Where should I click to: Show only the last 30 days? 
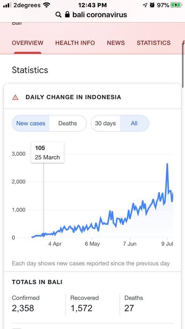coord(105,123)
